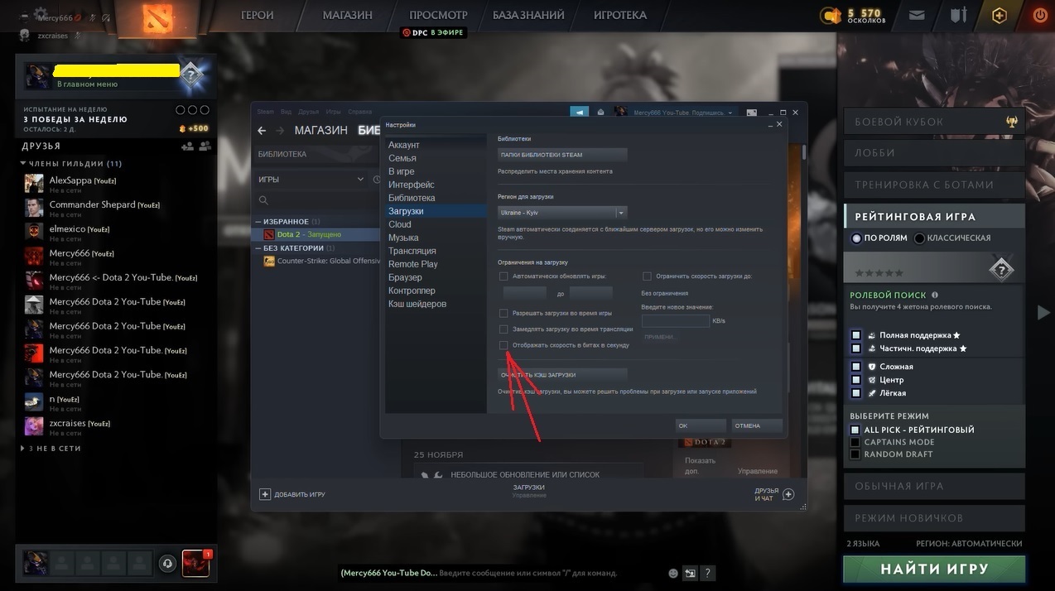The width and height of the screenshot is (1055, 591).
Task: Open the 'Герои' top navigation tab
Action: [258, 15]
